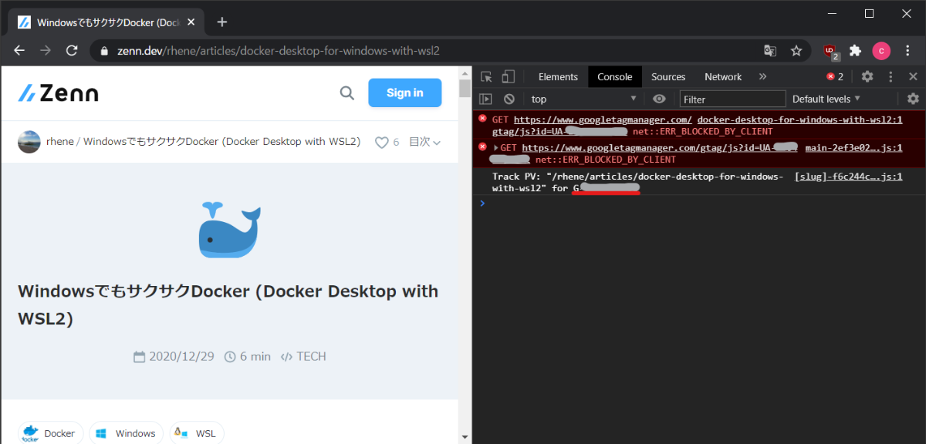Show more DevTools tabs
Image resolution: width=926 pixels, height=444 pixels.
[x=763, y=76]
